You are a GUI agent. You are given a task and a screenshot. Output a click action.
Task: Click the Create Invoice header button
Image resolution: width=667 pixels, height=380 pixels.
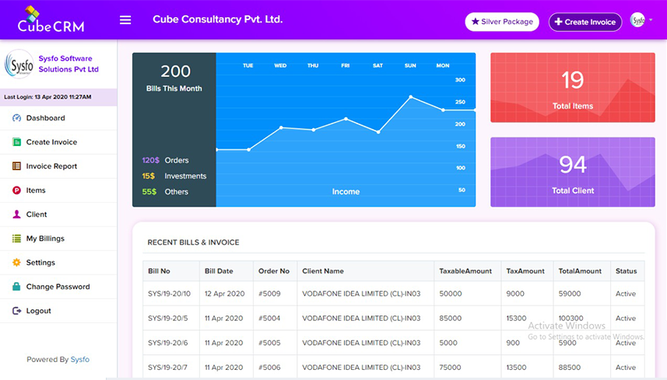coord(585,22)
